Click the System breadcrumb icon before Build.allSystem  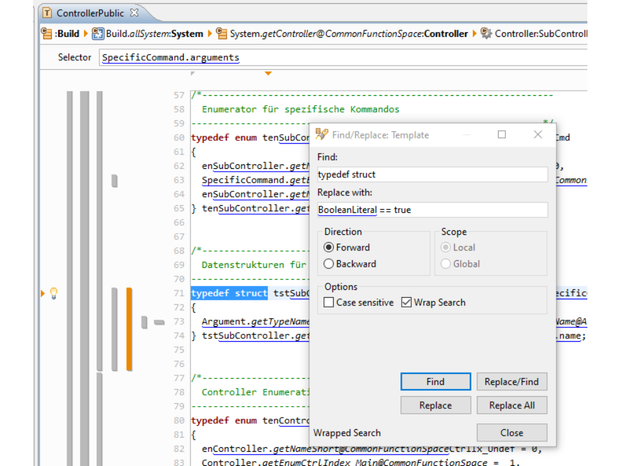pyautogui.click(x=98, y=34)
